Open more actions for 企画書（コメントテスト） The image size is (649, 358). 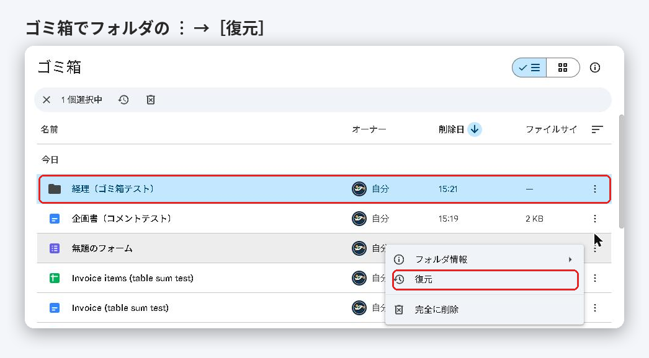coord(595,219)
